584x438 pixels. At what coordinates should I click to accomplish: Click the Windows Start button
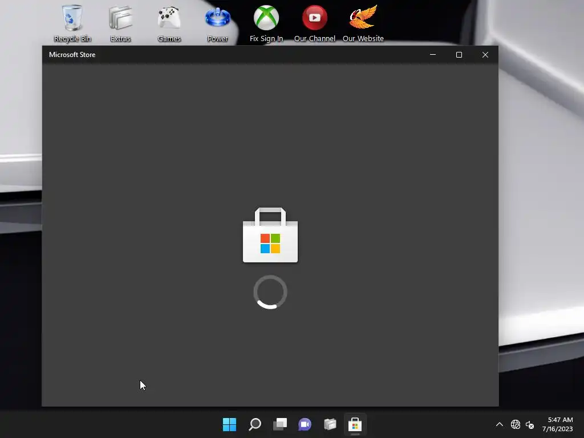(229, 424)
